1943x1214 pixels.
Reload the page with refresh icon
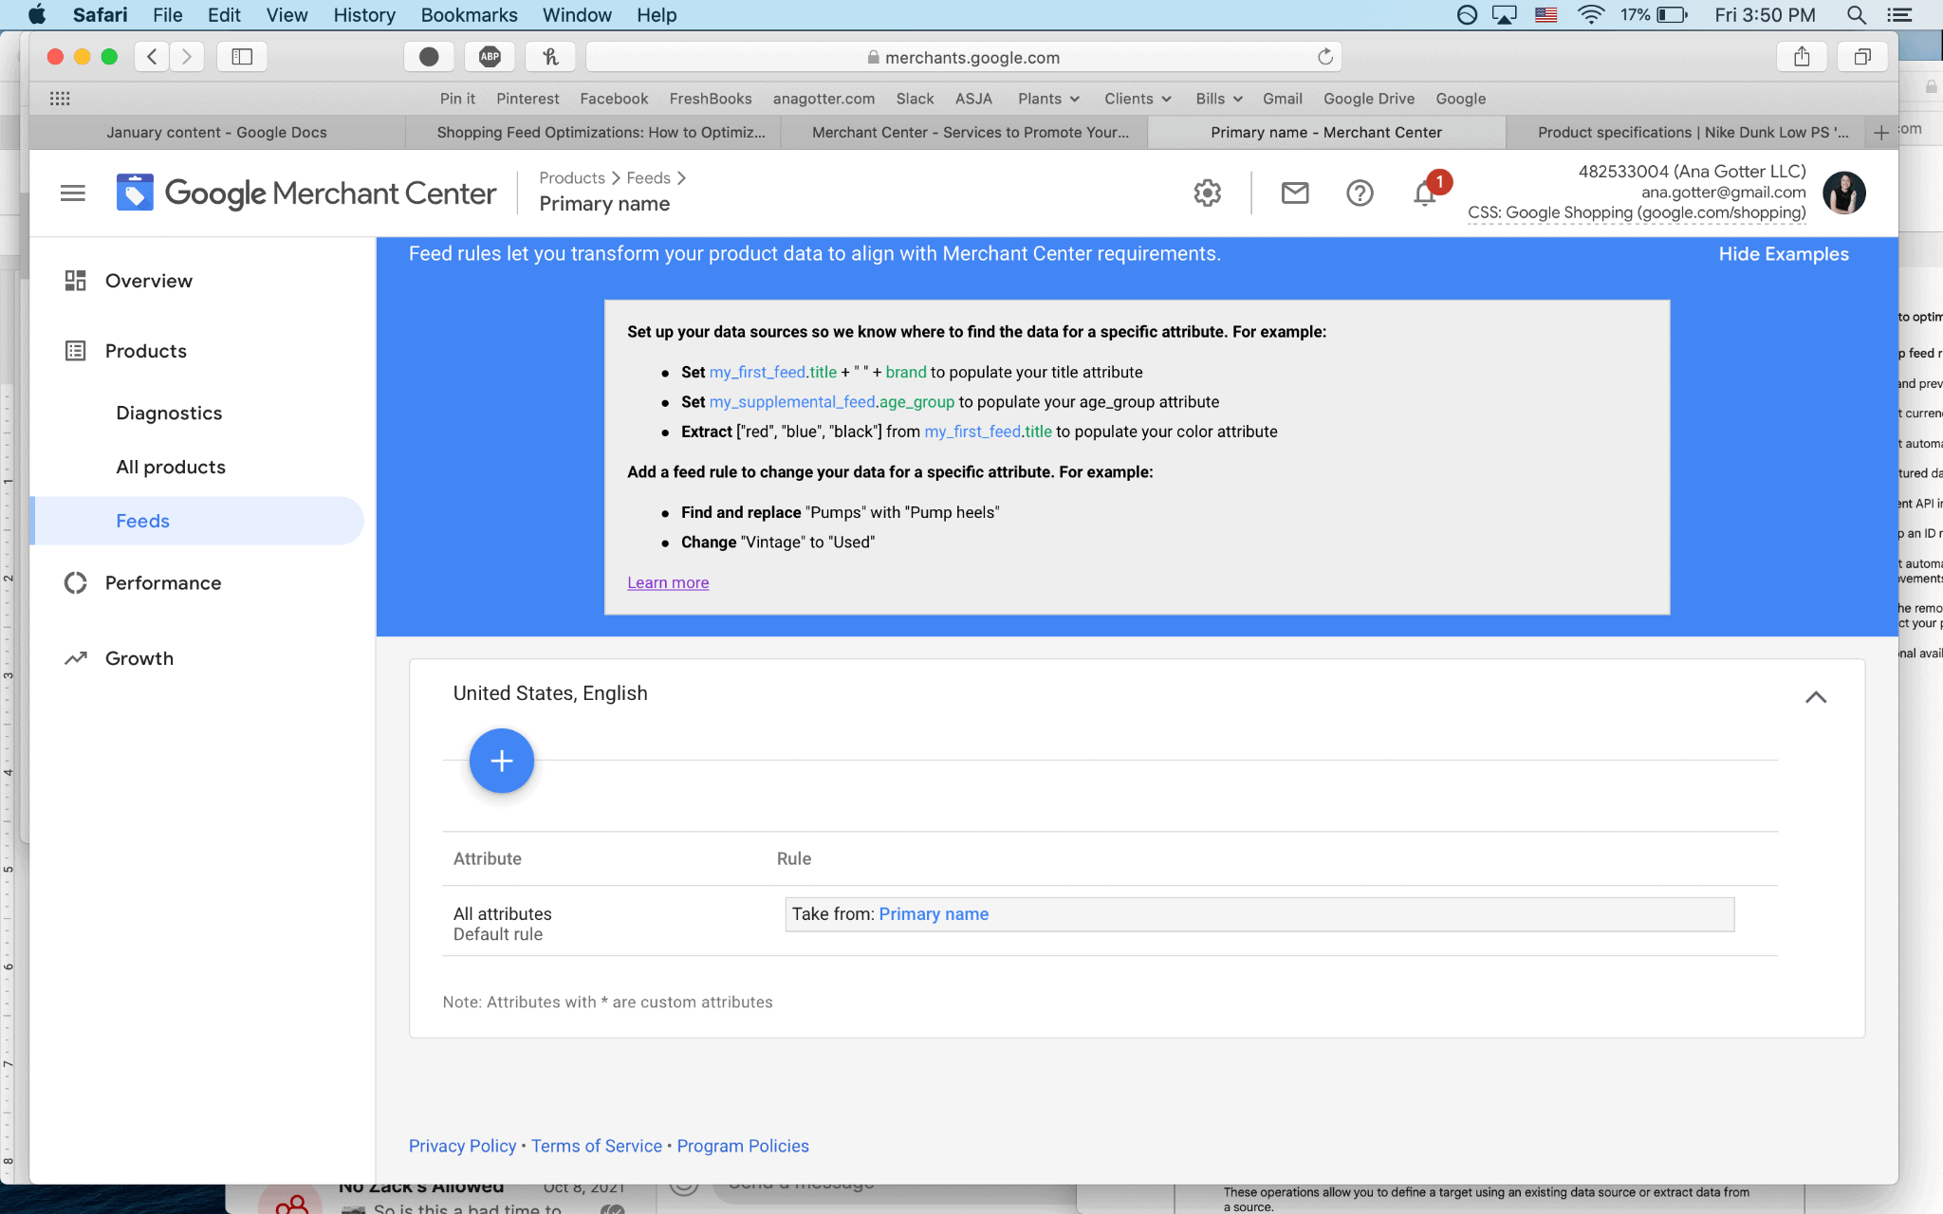(x=1325, y=57)
